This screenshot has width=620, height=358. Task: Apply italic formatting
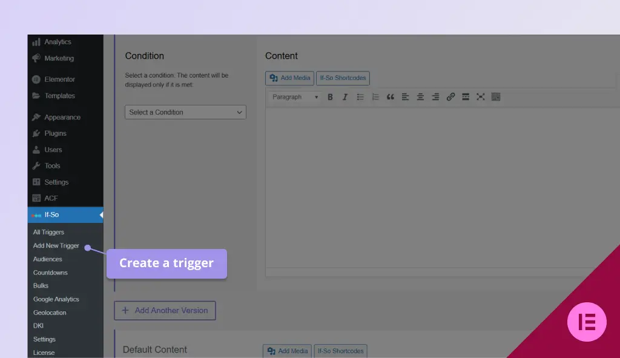tap(345, 97)
